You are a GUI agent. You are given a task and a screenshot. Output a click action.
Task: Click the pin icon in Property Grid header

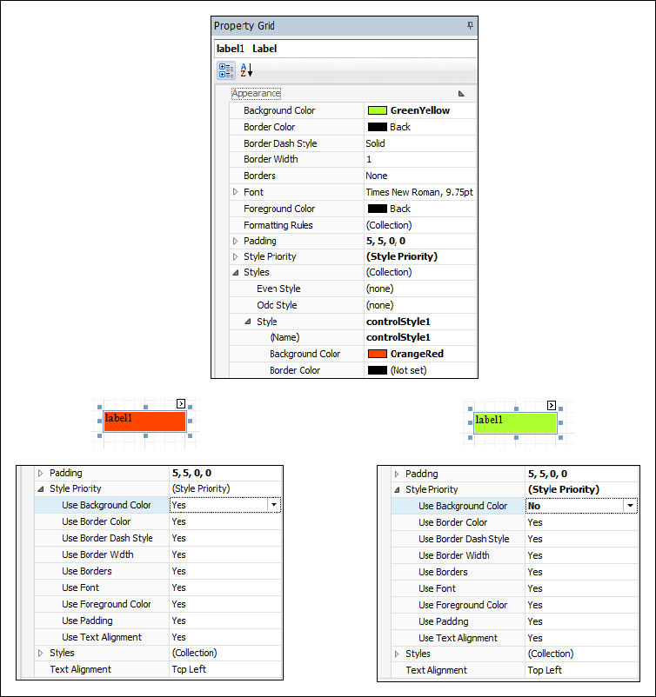pos(470,25)
